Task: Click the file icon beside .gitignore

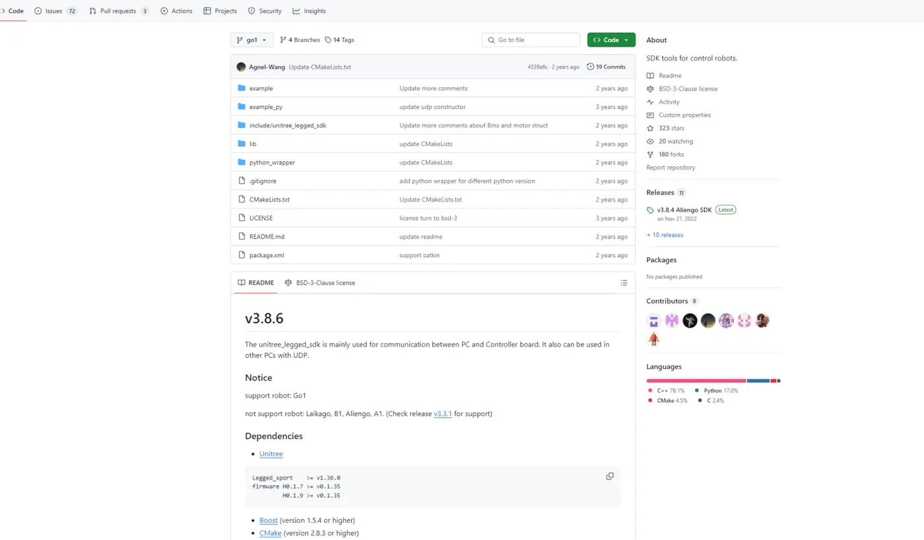Action: 242,181
